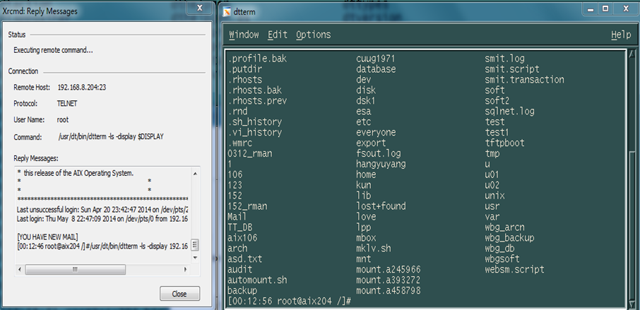Click the wbg_backup entry in dtterm
Image resolution: width=640 pixels, height=310 pixels.
509,238
